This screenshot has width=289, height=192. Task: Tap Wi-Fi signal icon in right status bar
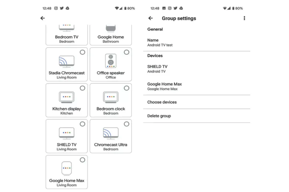(225, 8)
